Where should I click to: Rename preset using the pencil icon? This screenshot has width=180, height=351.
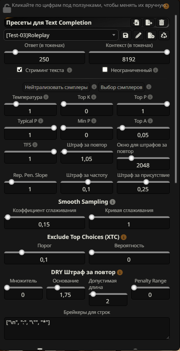138,35
